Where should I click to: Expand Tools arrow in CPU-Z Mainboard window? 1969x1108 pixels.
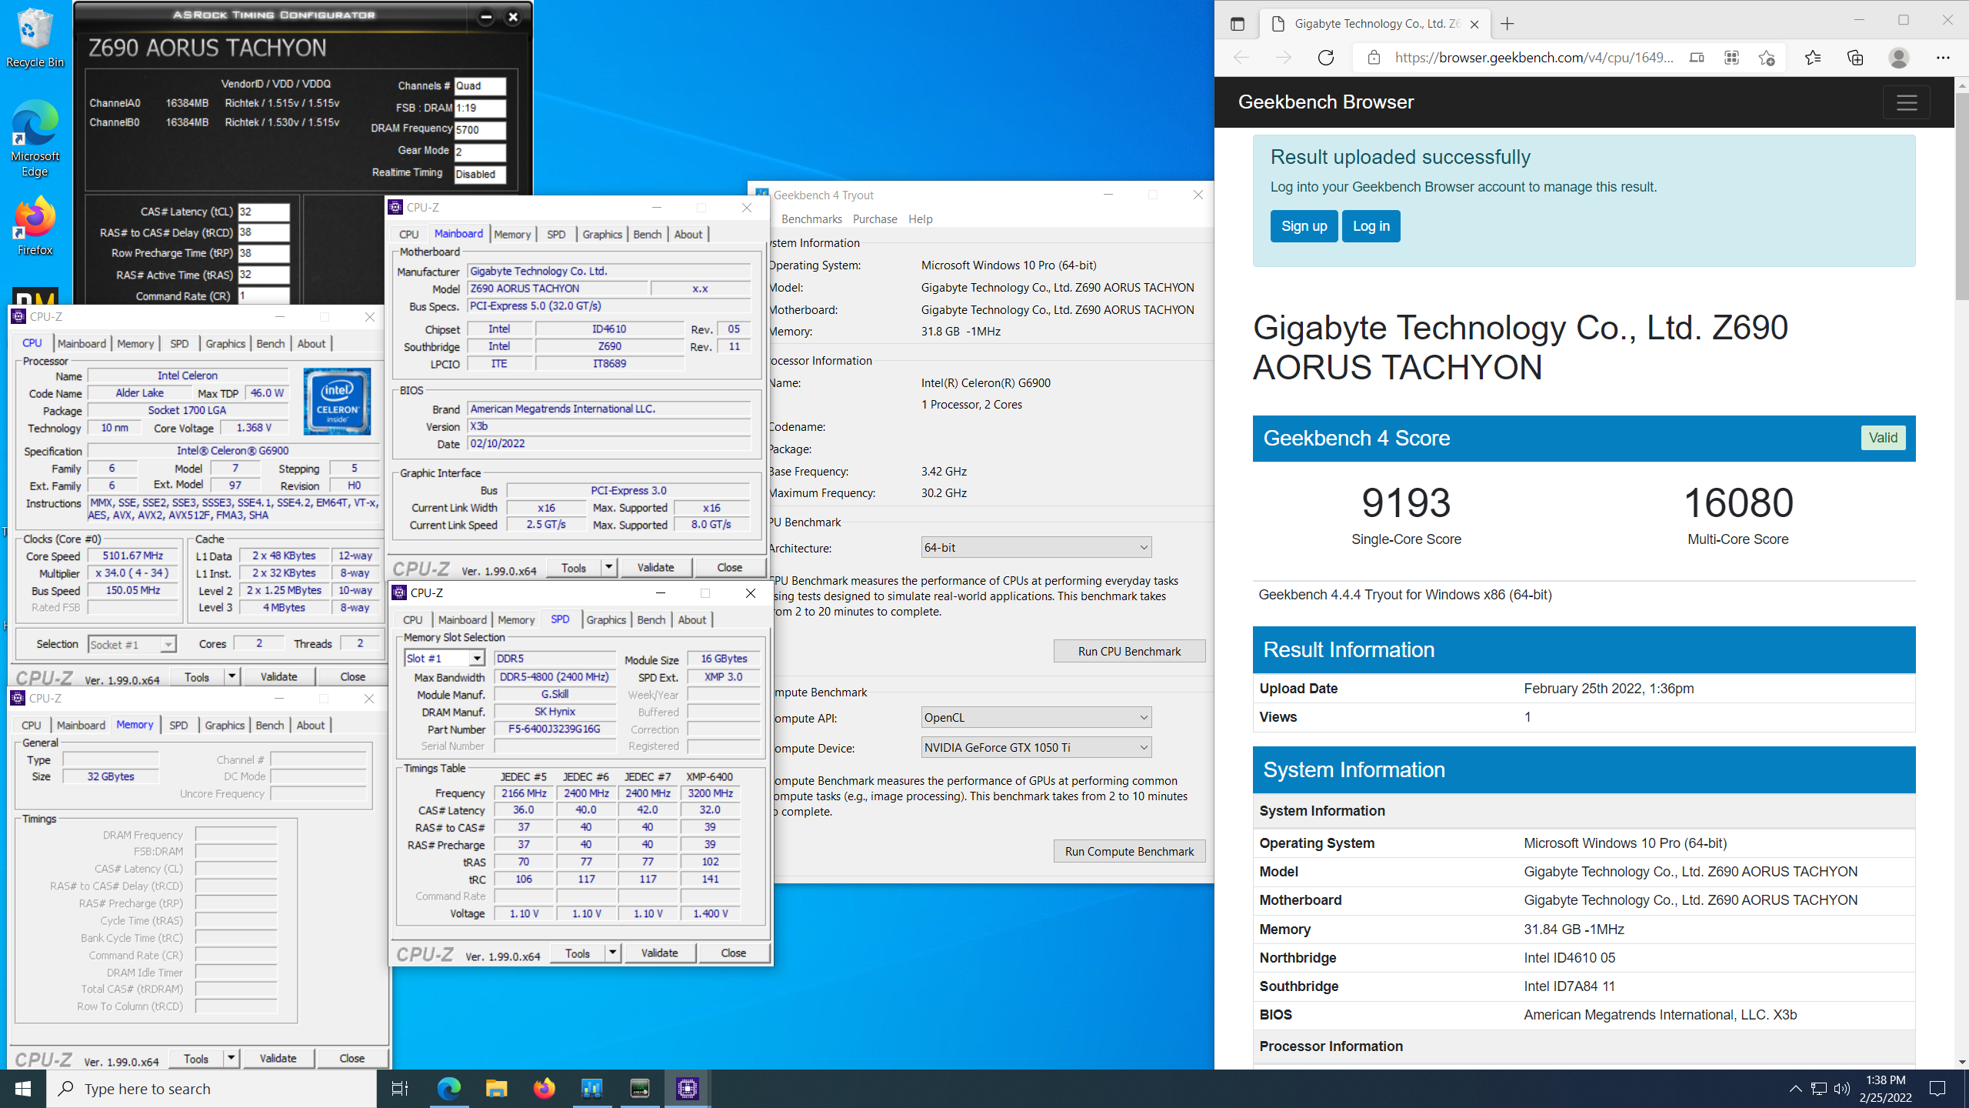608,567
